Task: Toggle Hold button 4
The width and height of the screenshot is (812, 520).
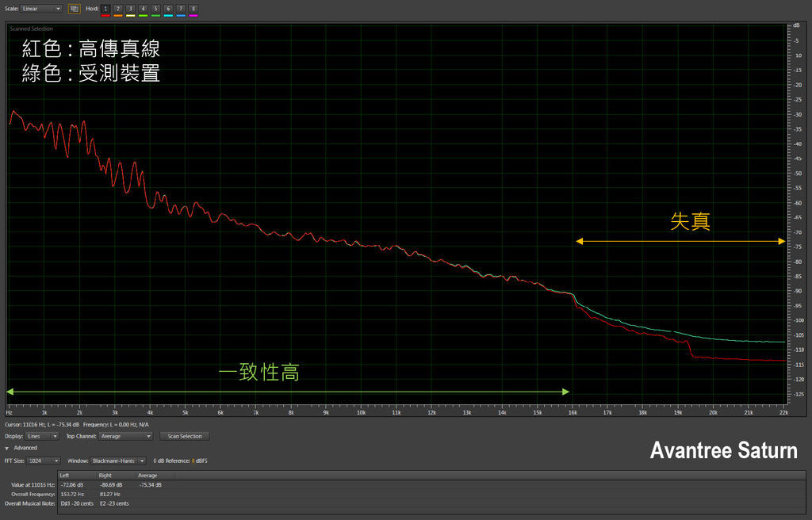Action: click(x=143, y=9)
